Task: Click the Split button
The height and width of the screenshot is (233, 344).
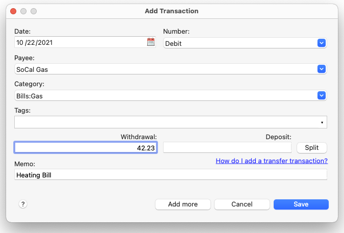Action: pyautogui.click(x=312, y=148)
